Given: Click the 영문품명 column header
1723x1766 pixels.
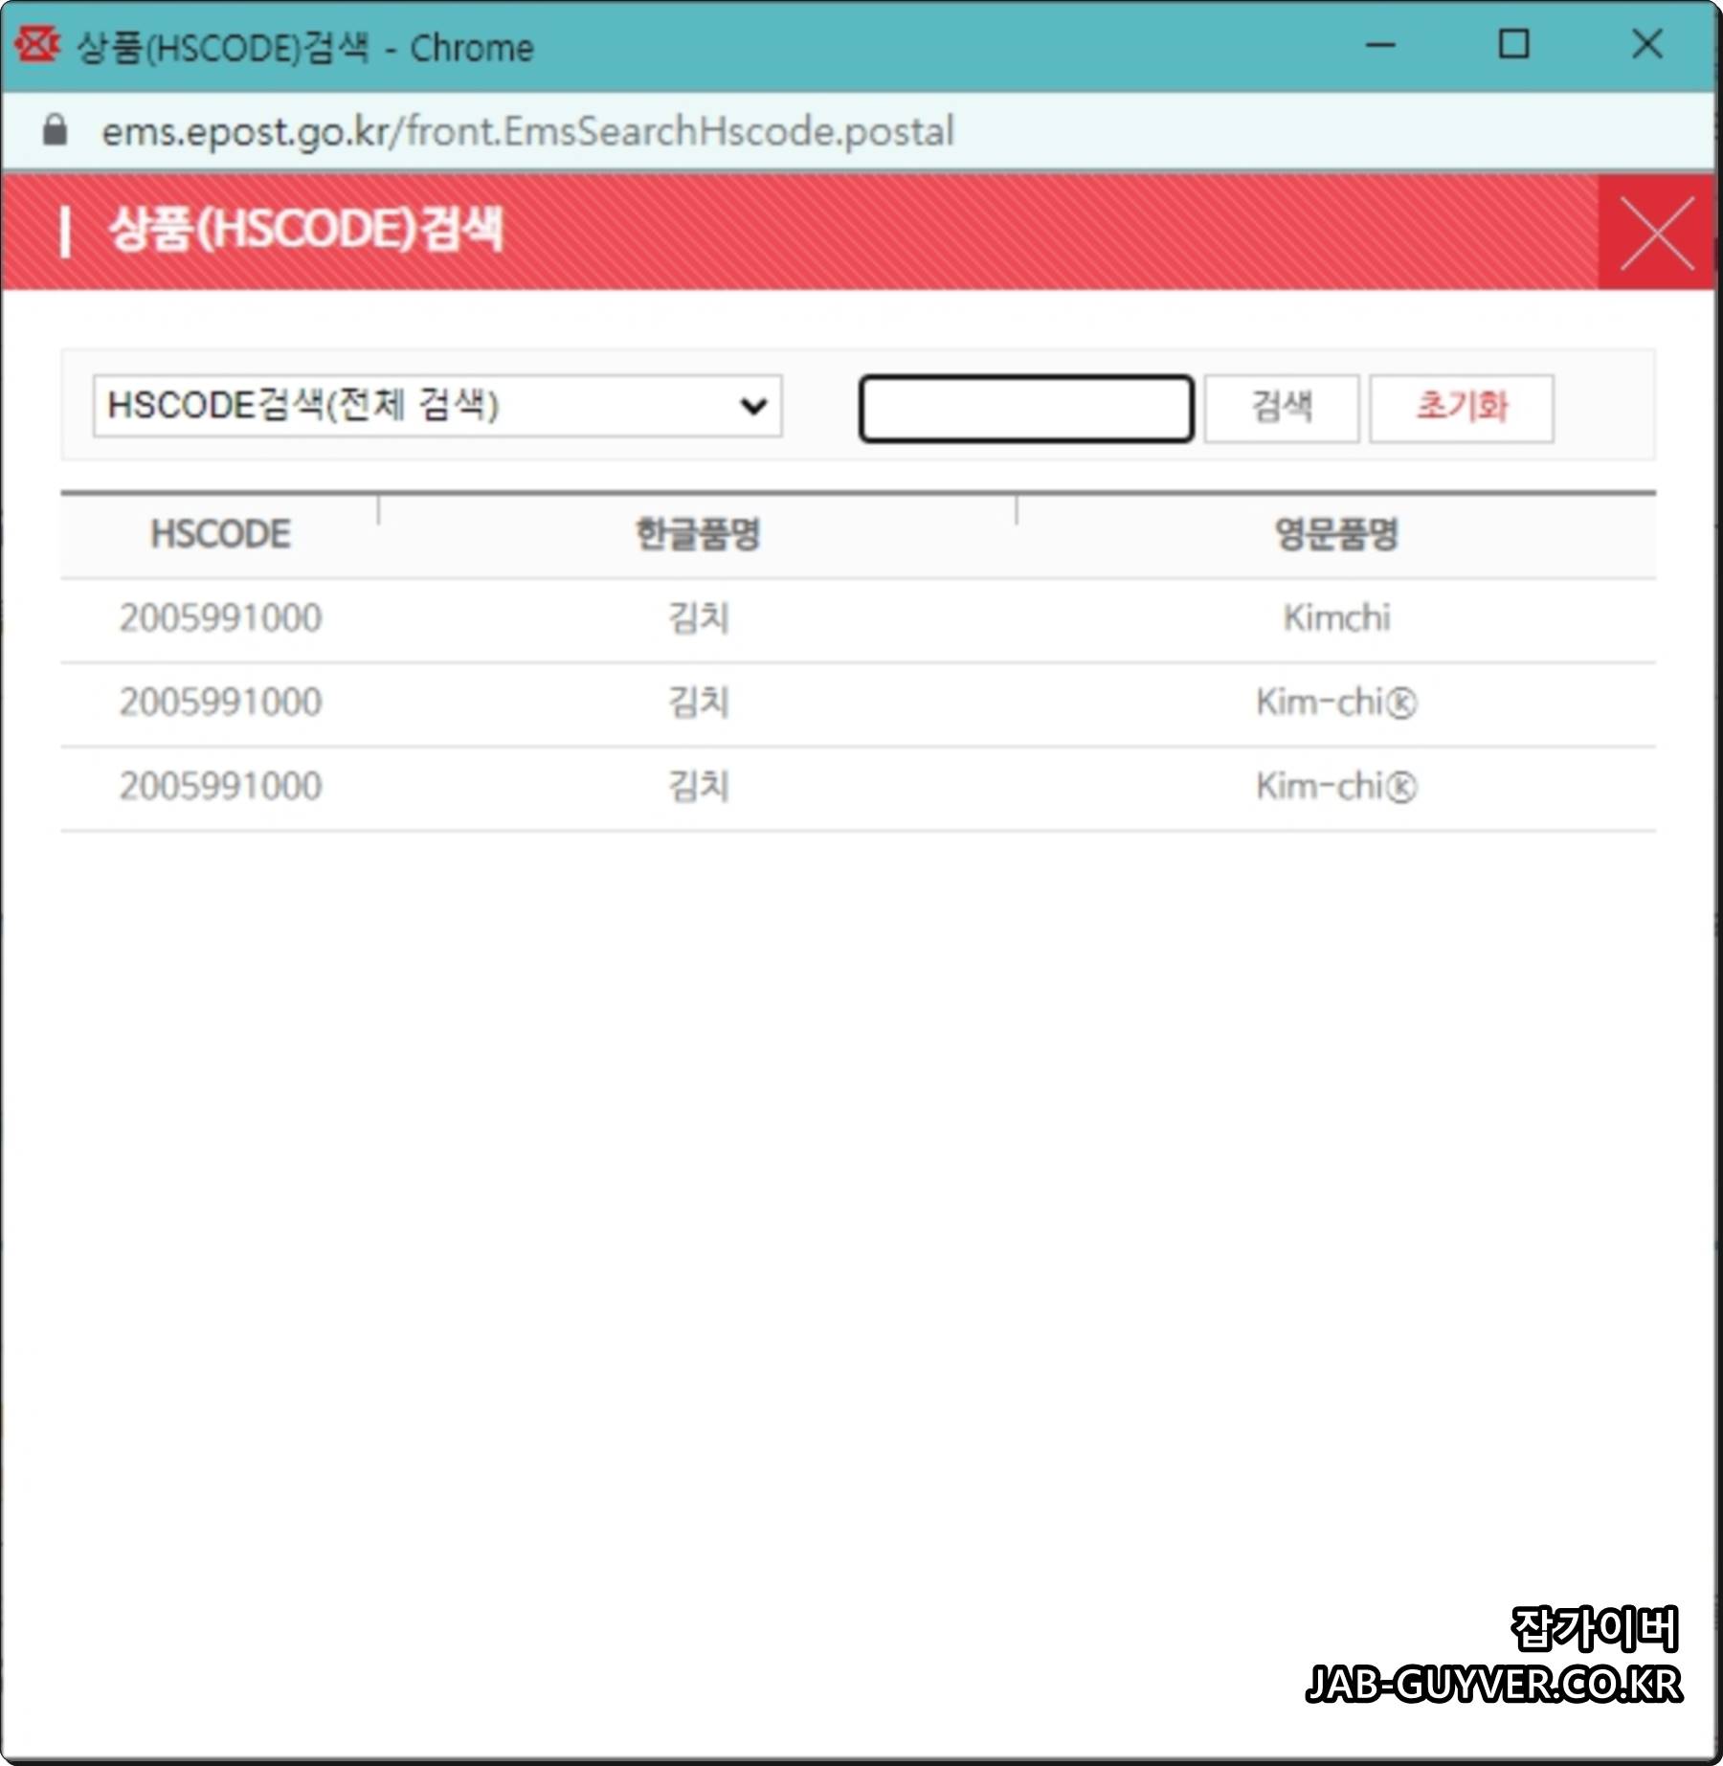Looking at the screenshot, I should pos(1336,534).
